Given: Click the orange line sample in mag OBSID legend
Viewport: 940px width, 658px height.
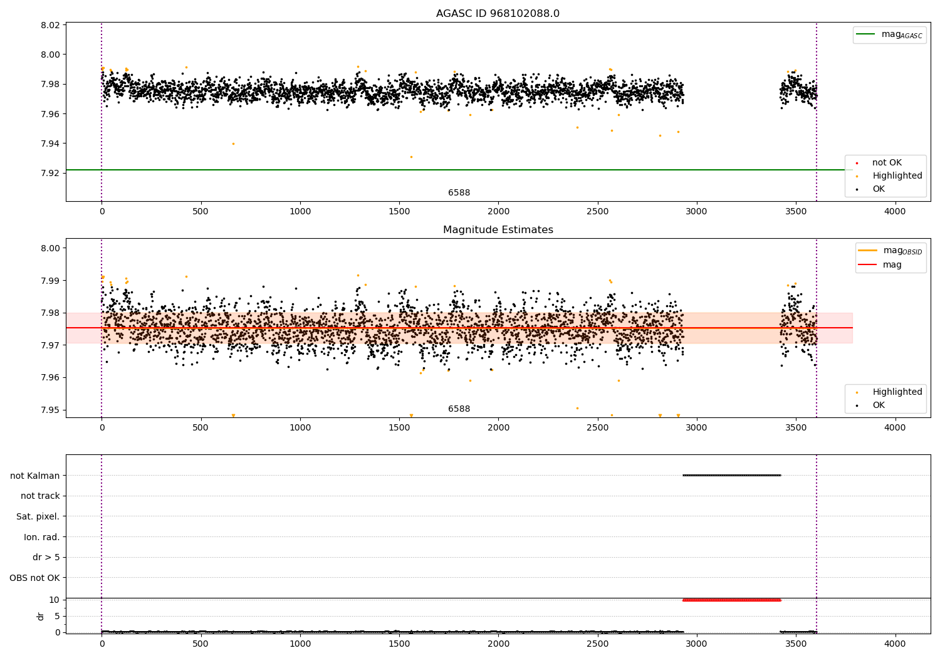Looking at the screenshot, I should click(x=867, y=251).
